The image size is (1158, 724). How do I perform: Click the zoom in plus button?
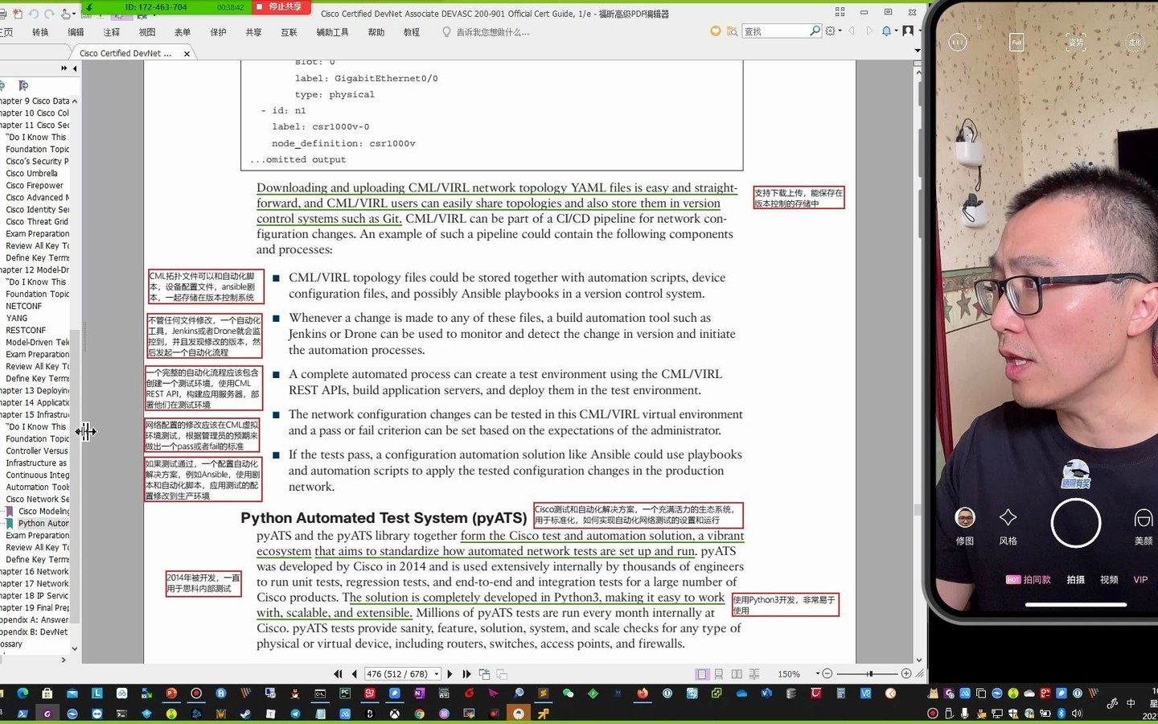(x=906, y=673)
